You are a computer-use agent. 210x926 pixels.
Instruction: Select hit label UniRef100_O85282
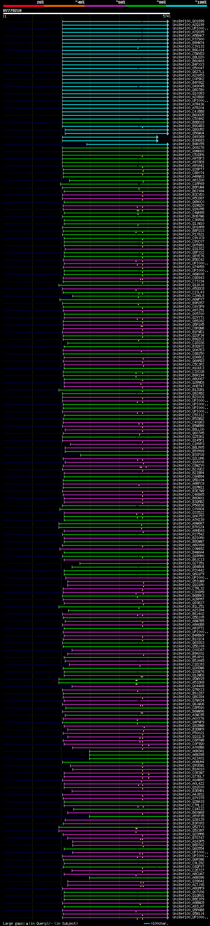point(188,321)
